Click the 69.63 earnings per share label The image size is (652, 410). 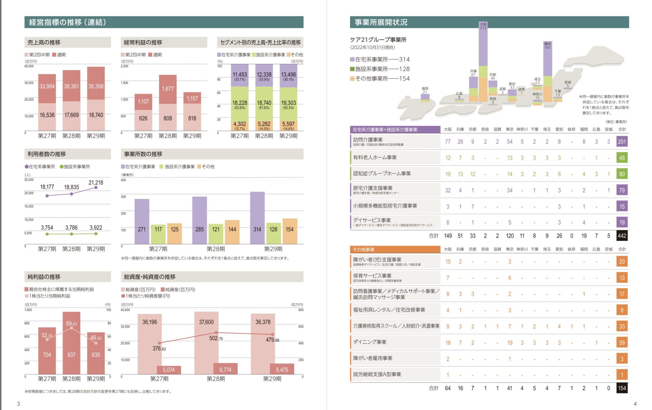pyautogui.click(x=71, y=324)
